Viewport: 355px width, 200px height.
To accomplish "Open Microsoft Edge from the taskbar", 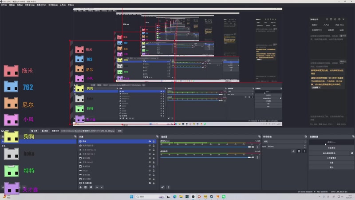I will [x=175, y=196].
